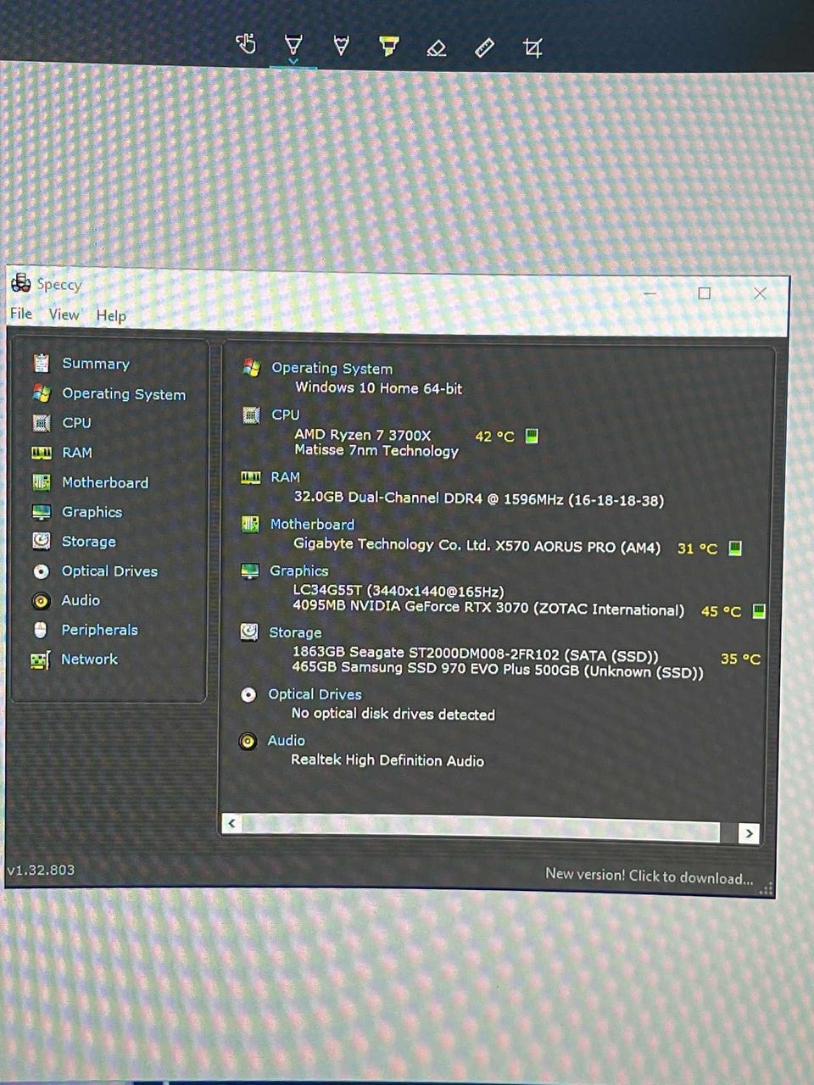Select Motherboard in the sidebar

[105, 482]
